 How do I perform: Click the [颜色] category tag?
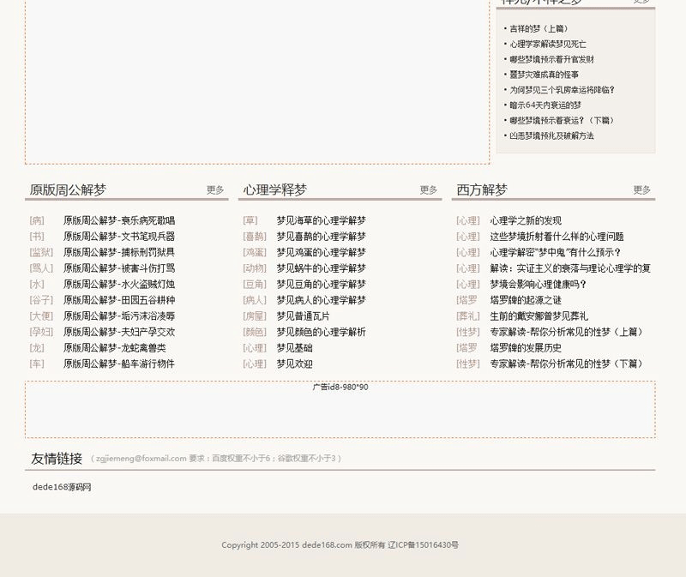(x=255, y=332)
